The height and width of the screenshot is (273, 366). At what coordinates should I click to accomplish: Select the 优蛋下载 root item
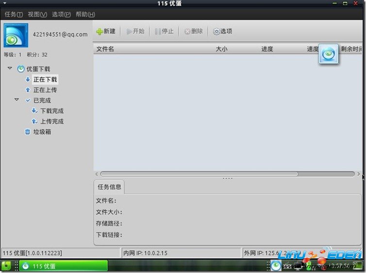tap(38, 69)
